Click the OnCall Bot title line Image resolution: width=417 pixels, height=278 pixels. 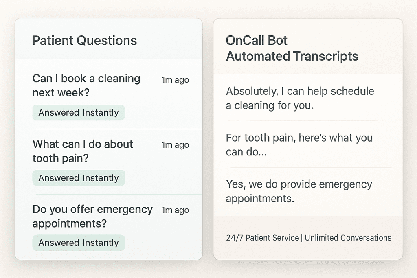pos(257,41)
